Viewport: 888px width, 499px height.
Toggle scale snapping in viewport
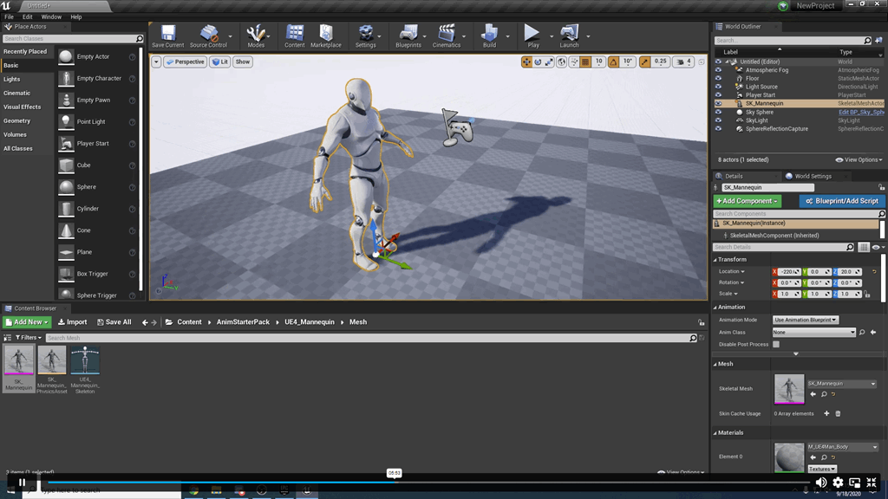coord(644,62)
